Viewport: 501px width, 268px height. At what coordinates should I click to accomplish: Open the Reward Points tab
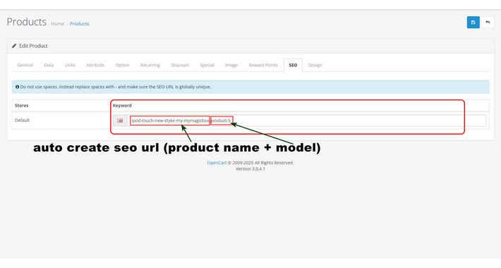click(x=263, y=65)
